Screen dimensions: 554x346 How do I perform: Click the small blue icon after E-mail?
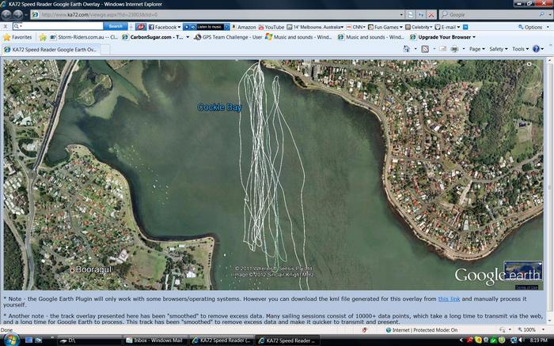click(x=465, y=27)
